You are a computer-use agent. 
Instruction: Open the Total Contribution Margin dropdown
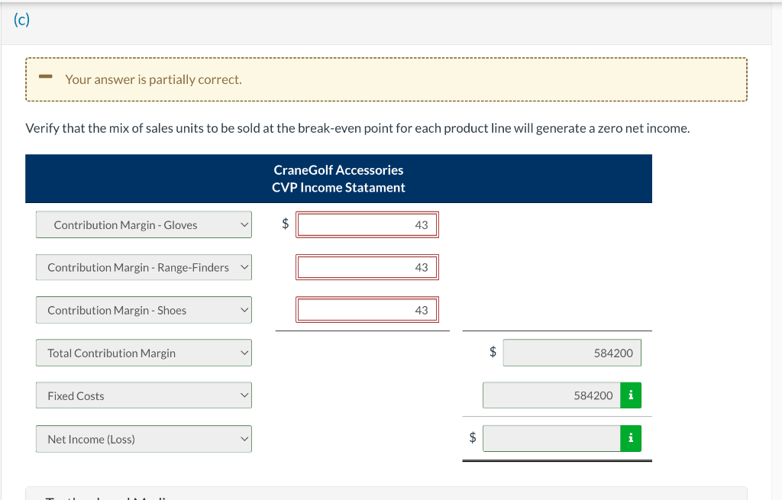point(144,353)
